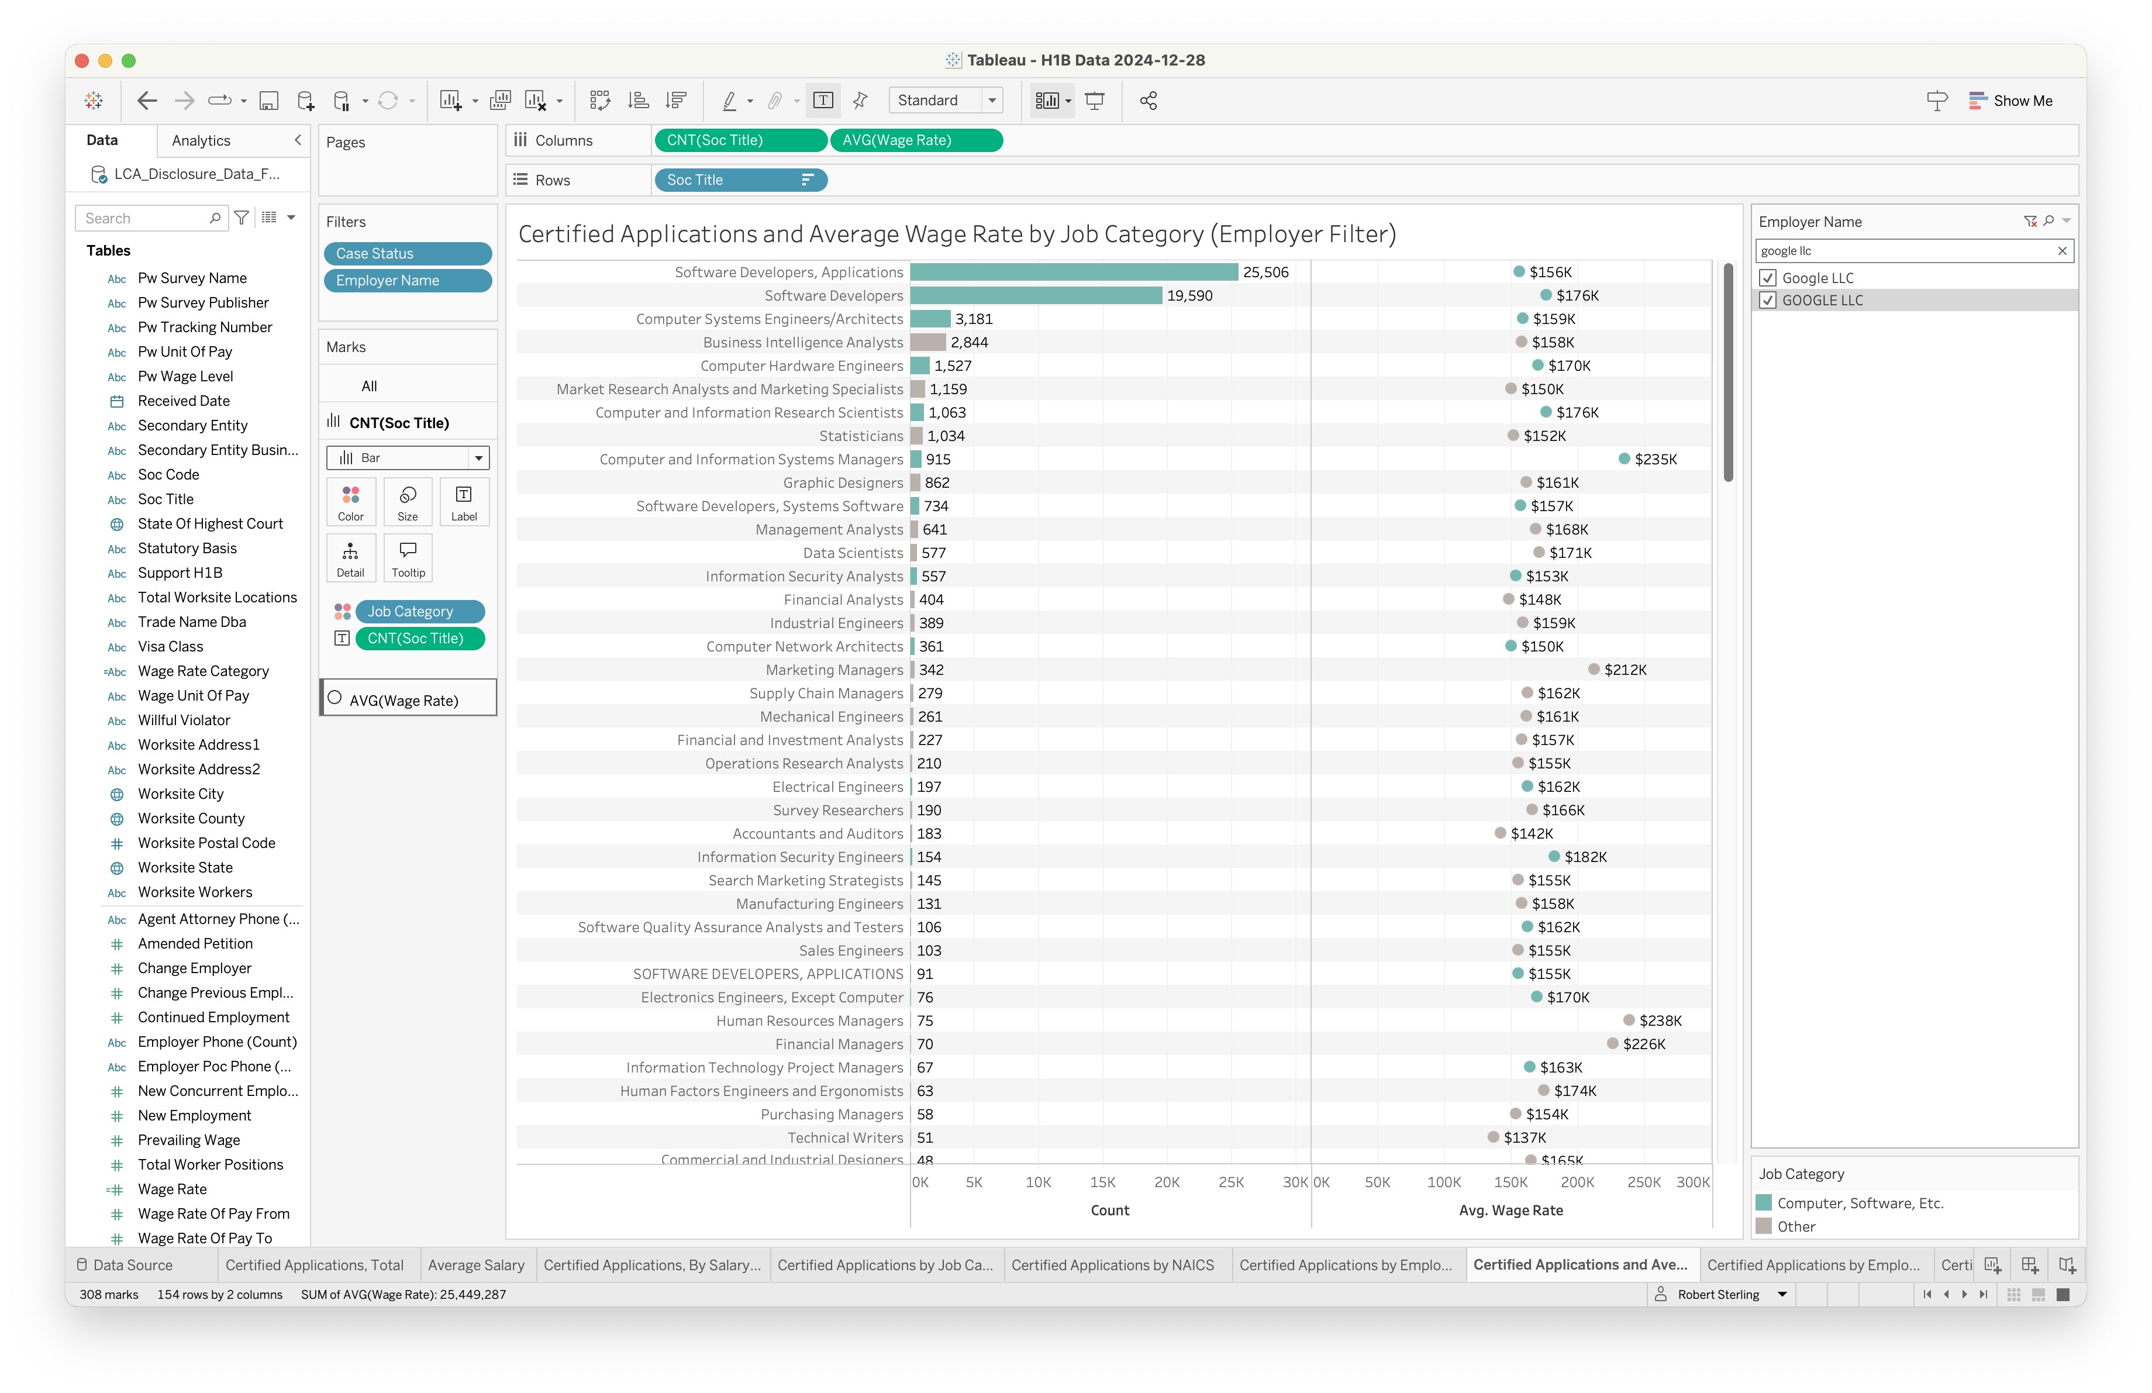The image size is (2152, 1393).
Task: Clear the google llc search field
Action: tap(2063, 251)
